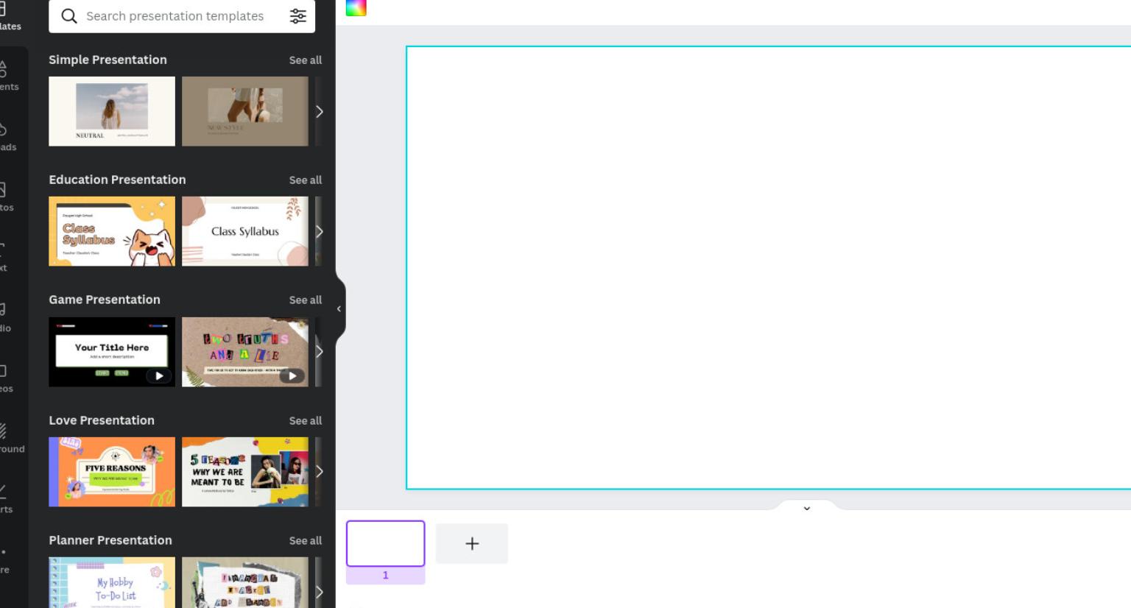This screenshot has height=608, width=1131.
Task: Open the Audio sidebar tab
Action: [6, 318]
